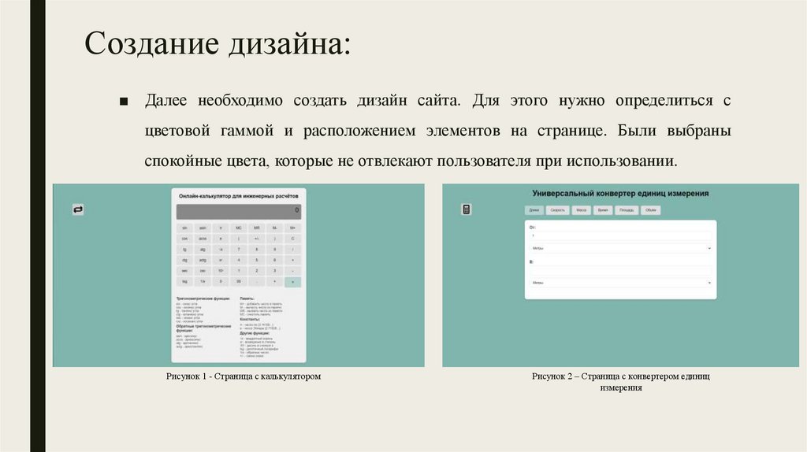Click the 'Константы:' help heading
Viewport: 807px width, 452px height.
pyautogui.click(x=250, y=320)
